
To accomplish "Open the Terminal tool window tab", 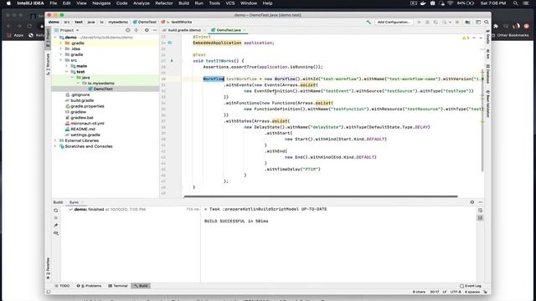I will [117, 286].
